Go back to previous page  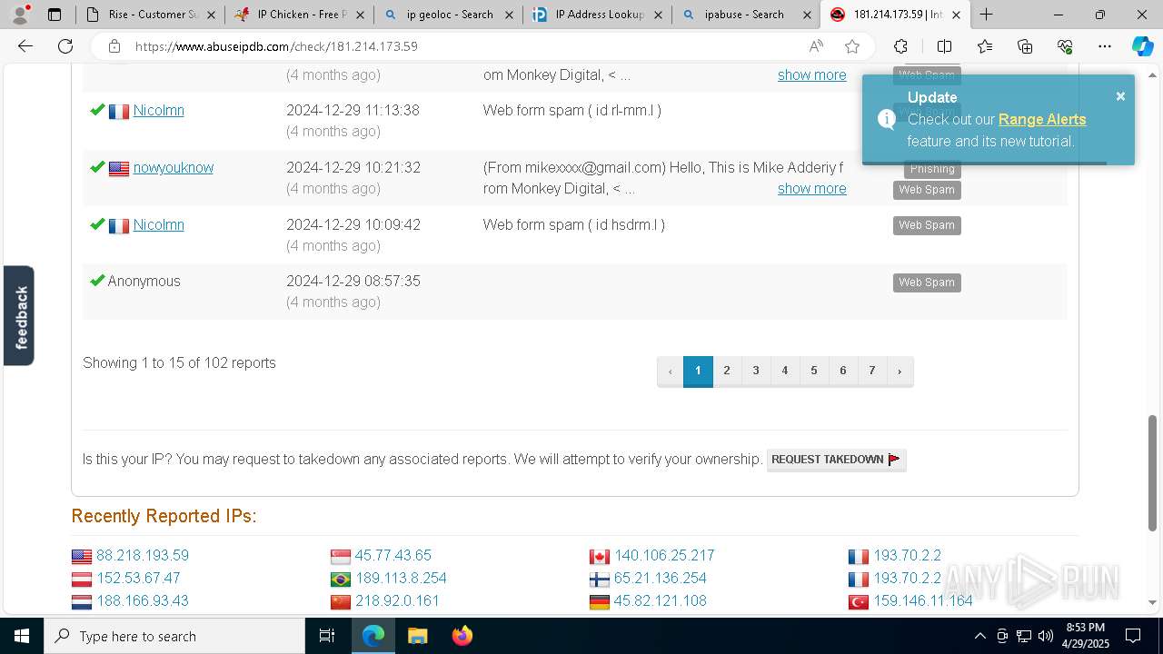(25, 46)
